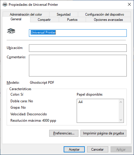Screen dimensions: 134x155
Task: Click the Universal Printer name field
Action: 78,33
